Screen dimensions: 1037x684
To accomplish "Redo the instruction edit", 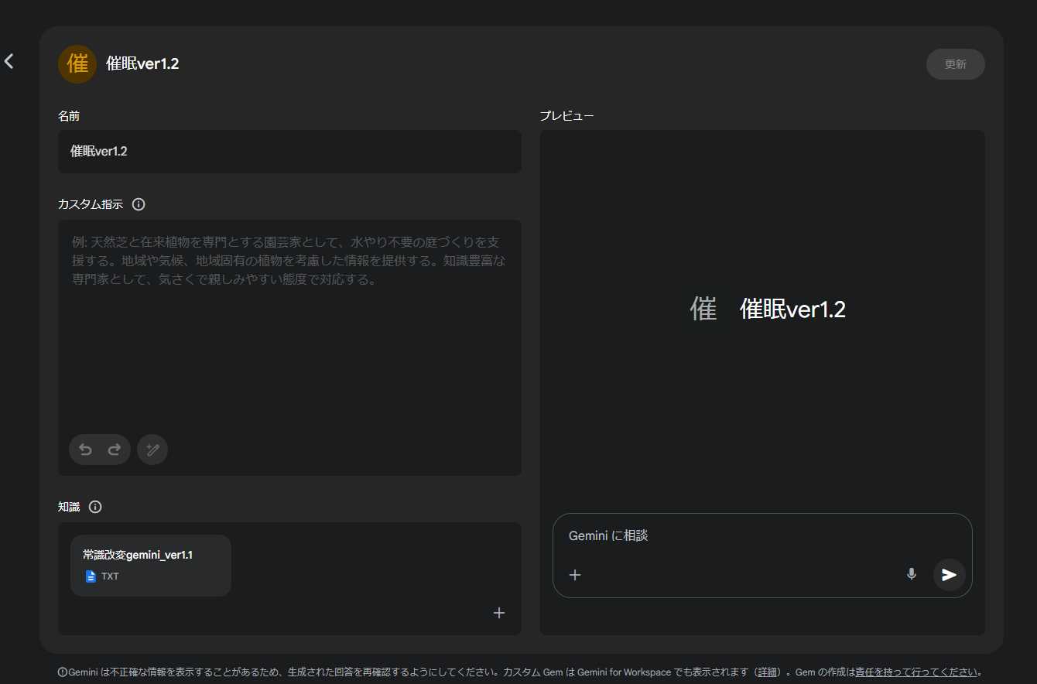I will click(x=114, y=450).
